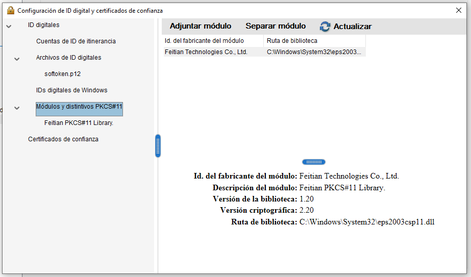
Task: Click Separar módulo button
Action: [x=276, y=26]
